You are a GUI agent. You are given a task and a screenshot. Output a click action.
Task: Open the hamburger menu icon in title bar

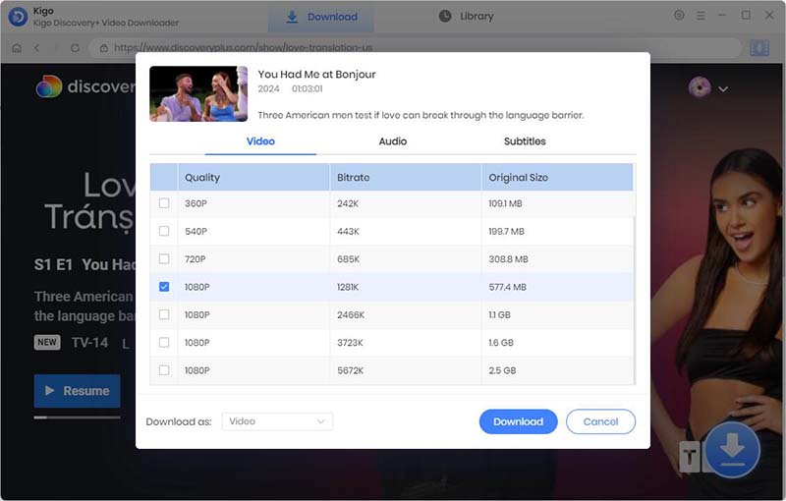pos(701,16)
